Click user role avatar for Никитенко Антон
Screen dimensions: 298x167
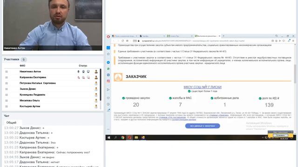tap(96, 71)
